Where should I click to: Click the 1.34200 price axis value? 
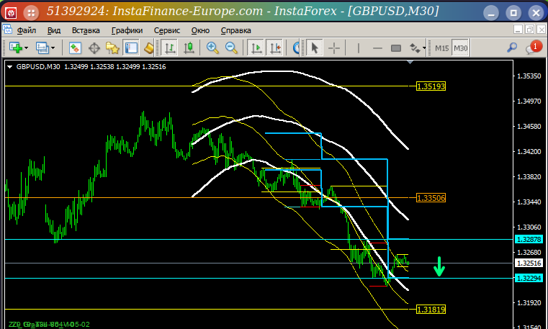[x=529, y=152]
